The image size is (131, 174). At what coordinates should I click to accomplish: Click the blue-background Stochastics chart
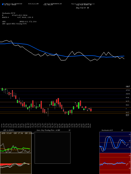coord(115,142)
